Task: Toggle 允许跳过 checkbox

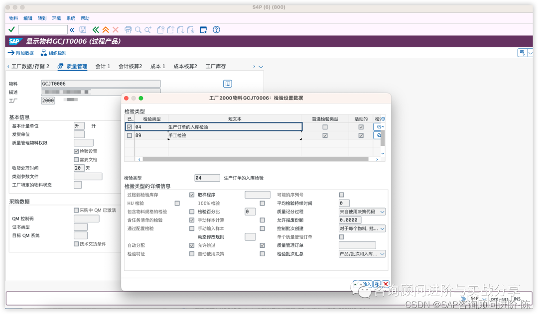Action: click(x=262, y=245)
